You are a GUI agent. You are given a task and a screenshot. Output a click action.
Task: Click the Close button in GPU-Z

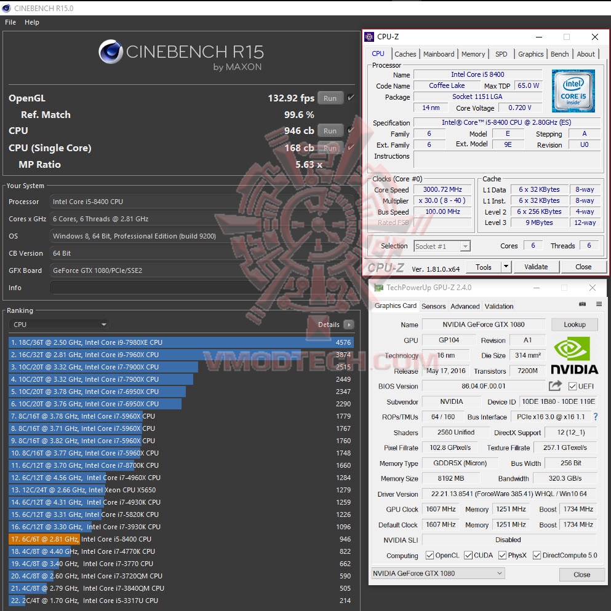(x=581, y=574)
